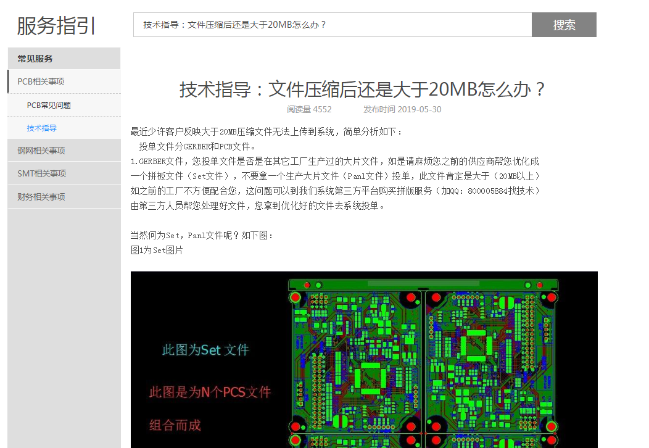
Task: Select the 技术指导 submenu item
Action: click(42, 128)
